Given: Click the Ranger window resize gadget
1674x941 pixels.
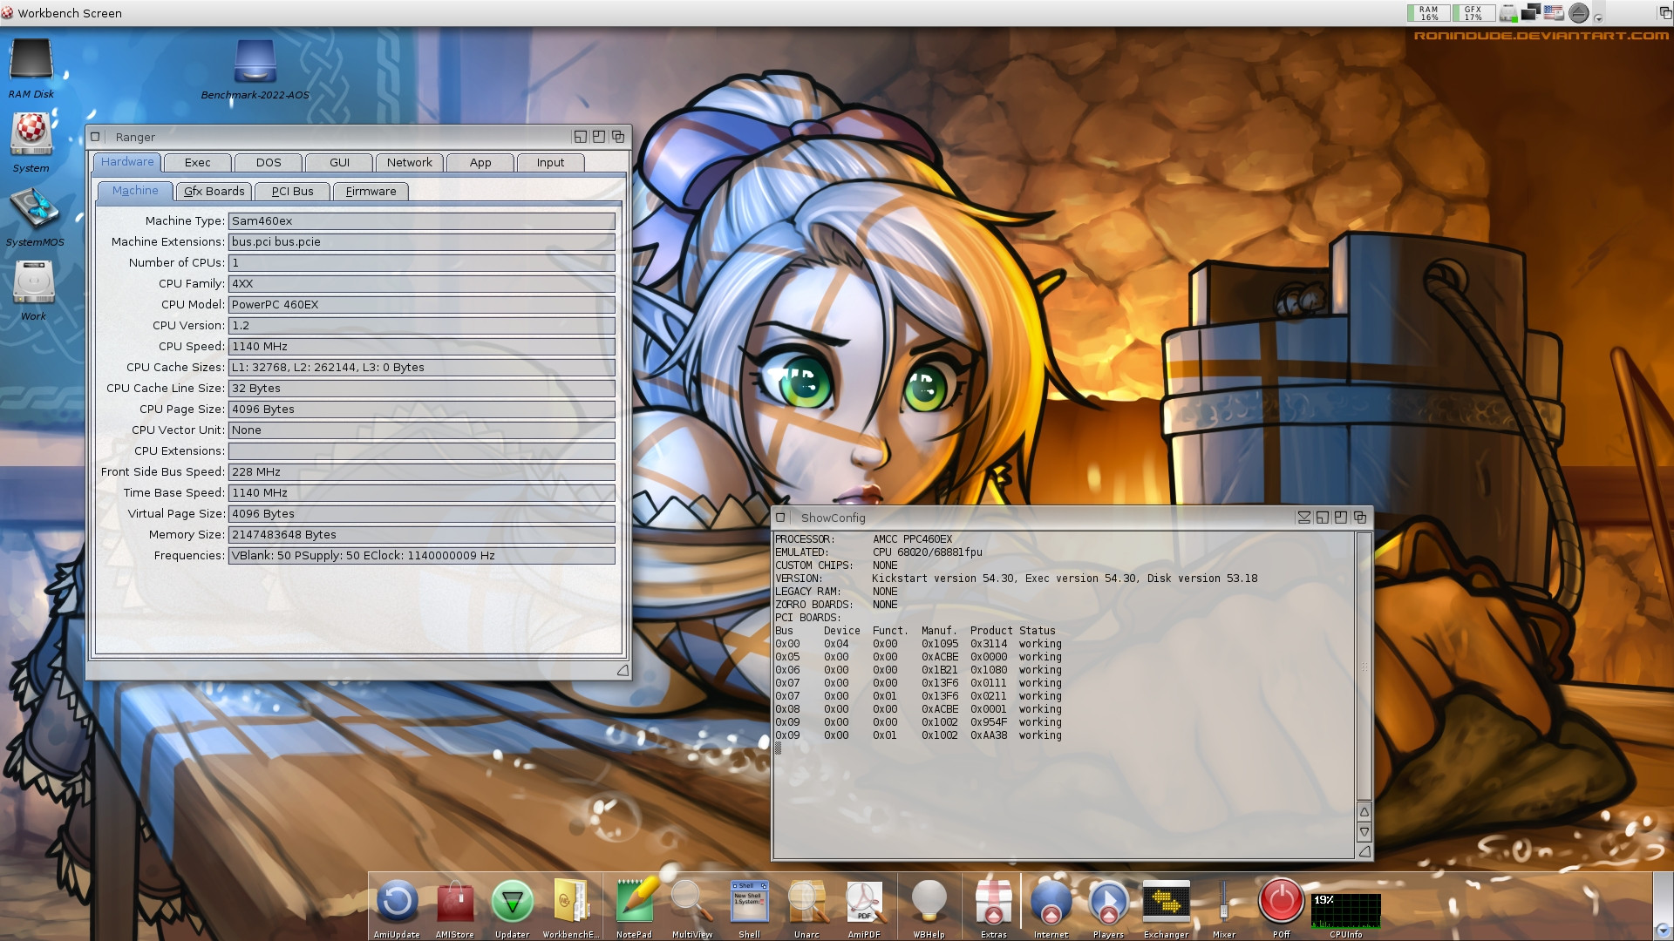Looking at the screenshot, I should pyautogui.click(x=622, y=670).
